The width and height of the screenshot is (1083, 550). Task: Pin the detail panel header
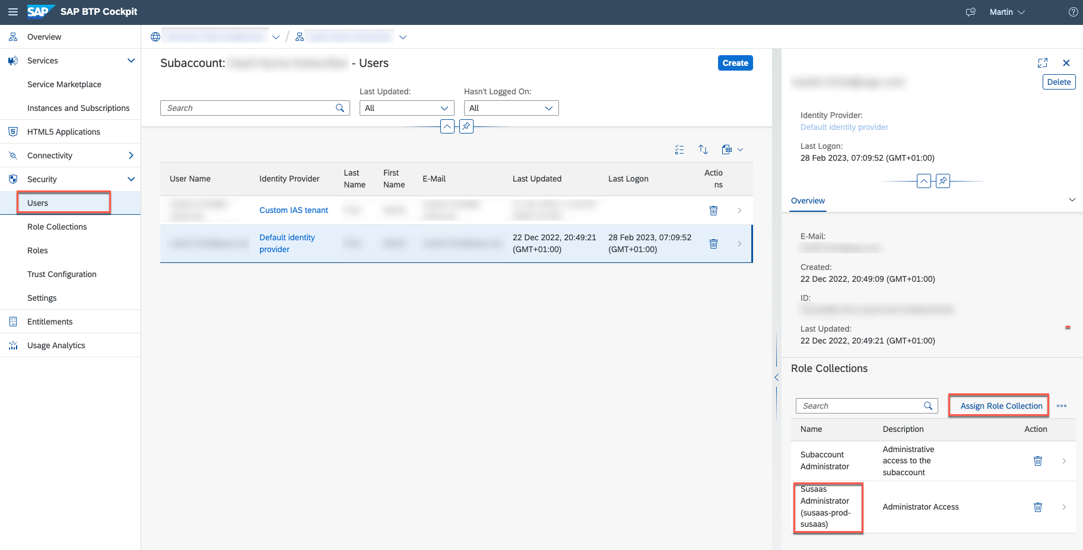pos(943,181)
